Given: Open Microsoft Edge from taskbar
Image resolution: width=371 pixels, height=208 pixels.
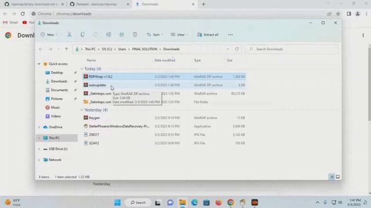Looking at the screenshot, I should coord(195,202).
